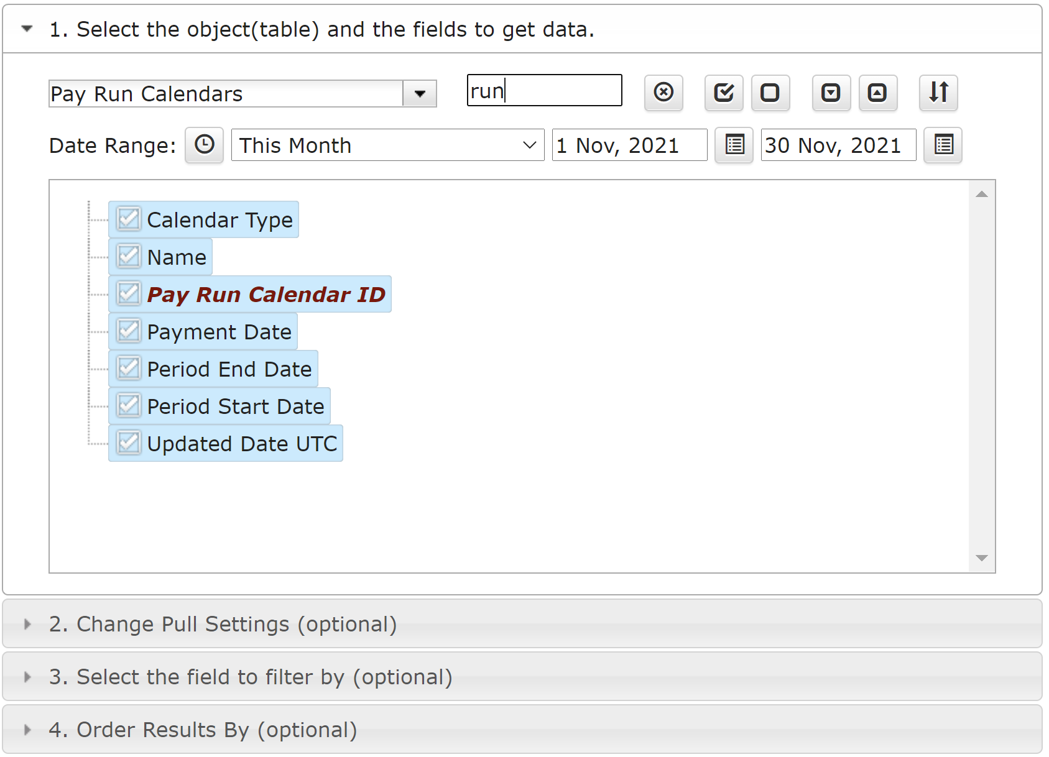Image resolution: width=1049 pixels, height=757 pixels.
Task: Click the expand all down-arrow icon
Action: [831, 93]
